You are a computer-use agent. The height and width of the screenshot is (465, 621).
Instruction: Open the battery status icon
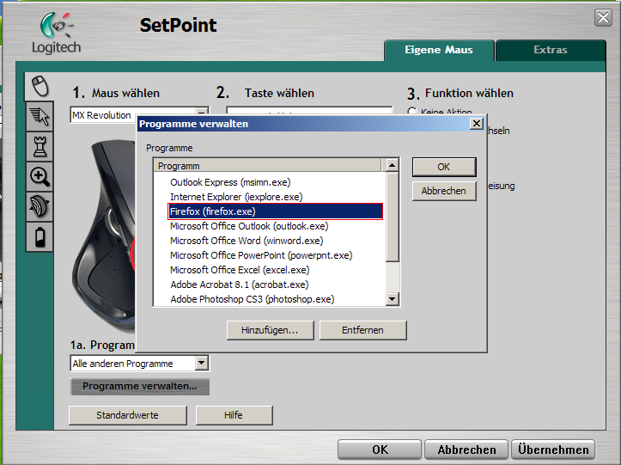click(40, 236)
